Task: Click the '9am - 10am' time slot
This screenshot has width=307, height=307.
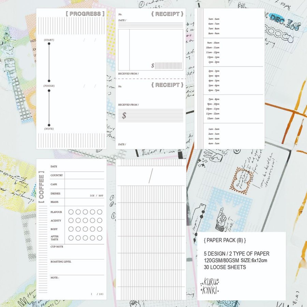Action: click(x=213, y=43)
